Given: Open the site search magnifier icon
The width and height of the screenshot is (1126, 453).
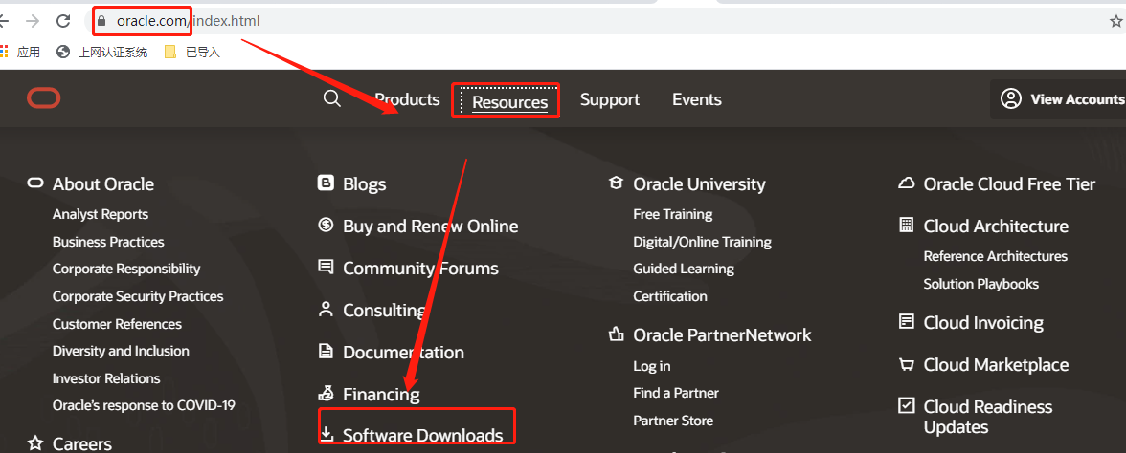Looking at the screenshot, I should pyautogui.click(x=331, y=99).
